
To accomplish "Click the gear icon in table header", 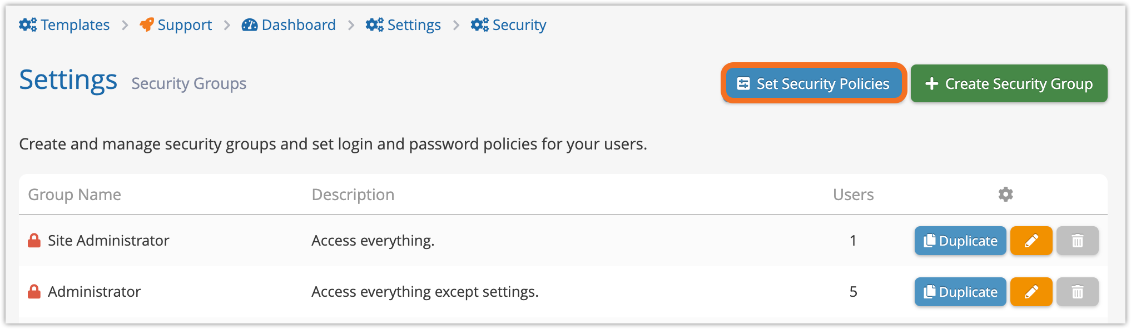I will pos(1005,195).
